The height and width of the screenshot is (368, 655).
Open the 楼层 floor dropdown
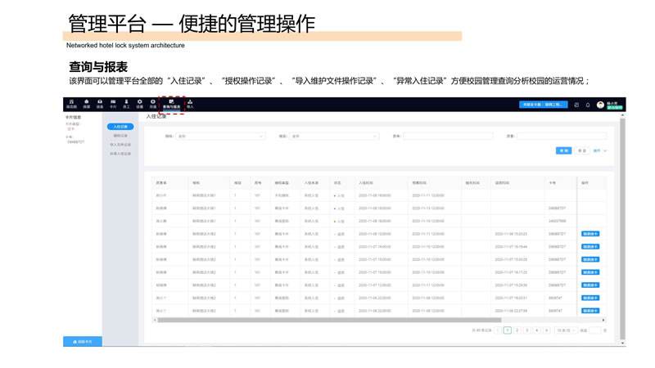tap(334, 136)
